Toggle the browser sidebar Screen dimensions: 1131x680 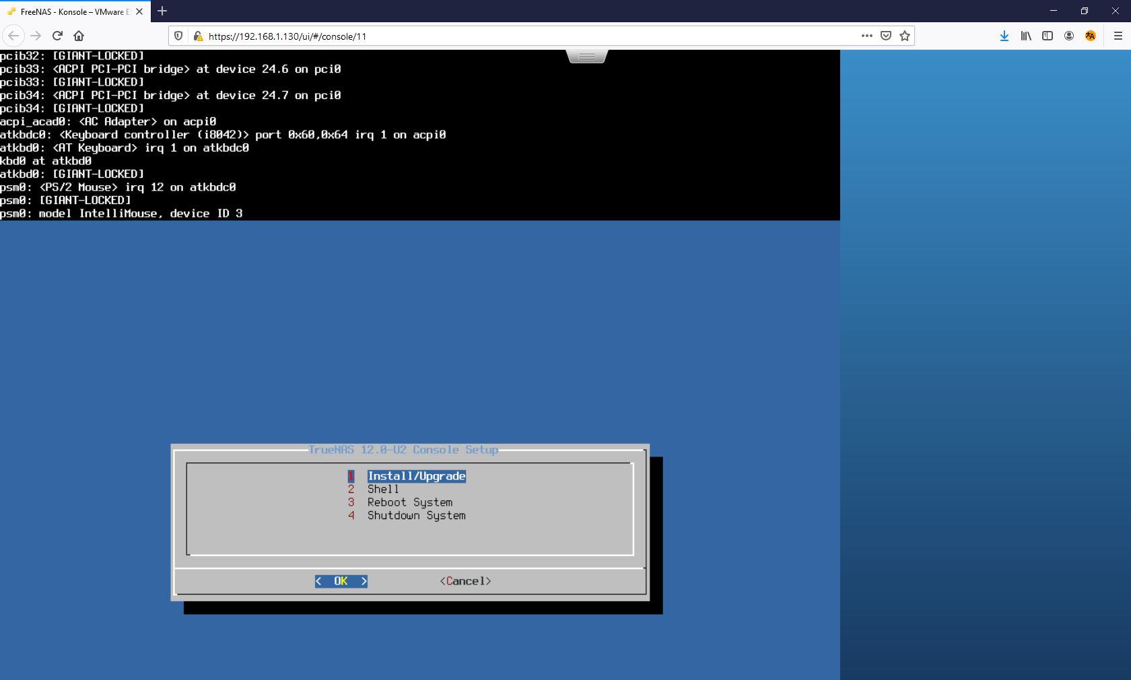[x=1048, y=36]
